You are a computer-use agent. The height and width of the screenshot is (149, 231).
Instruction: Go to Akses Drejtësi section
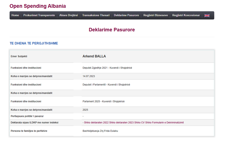coord(69,15)
